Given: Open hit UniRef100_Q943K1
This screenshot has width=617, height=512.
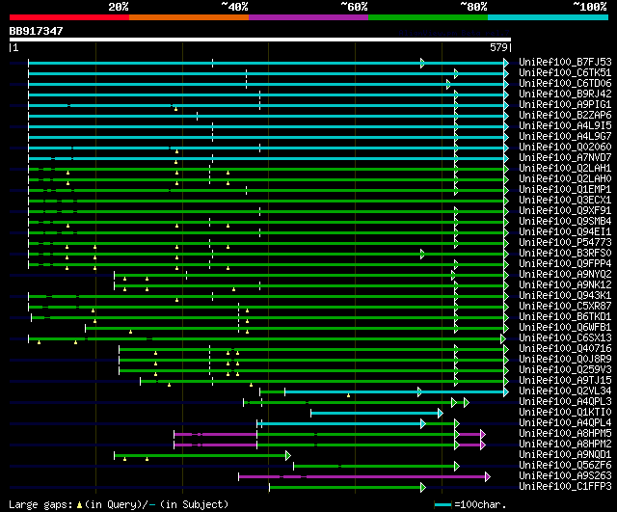Looking at the screenshot, I should tap(565, 296).
